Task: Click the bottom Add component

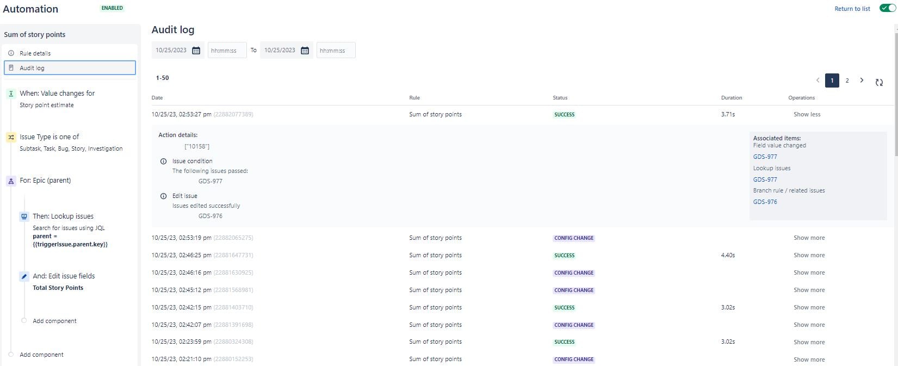Action: (41, 355)
